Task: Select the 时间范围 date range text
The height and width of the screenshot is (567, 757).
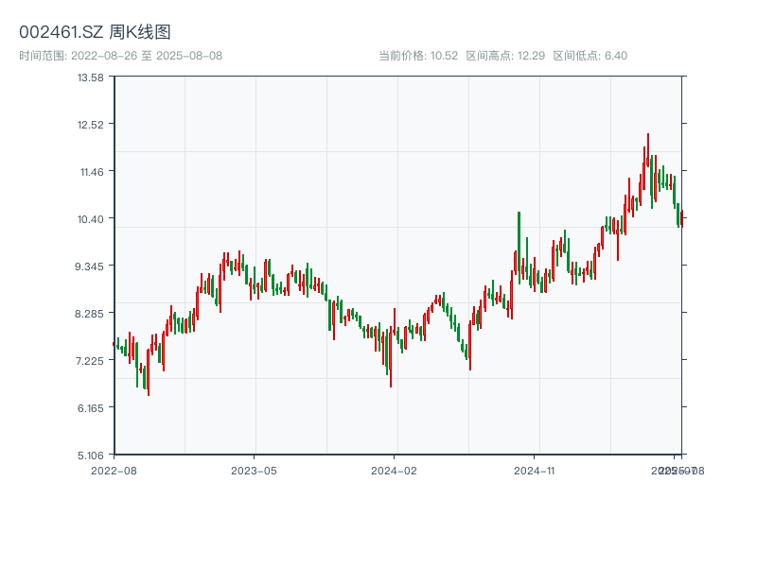Action: [x=121, y=56]
